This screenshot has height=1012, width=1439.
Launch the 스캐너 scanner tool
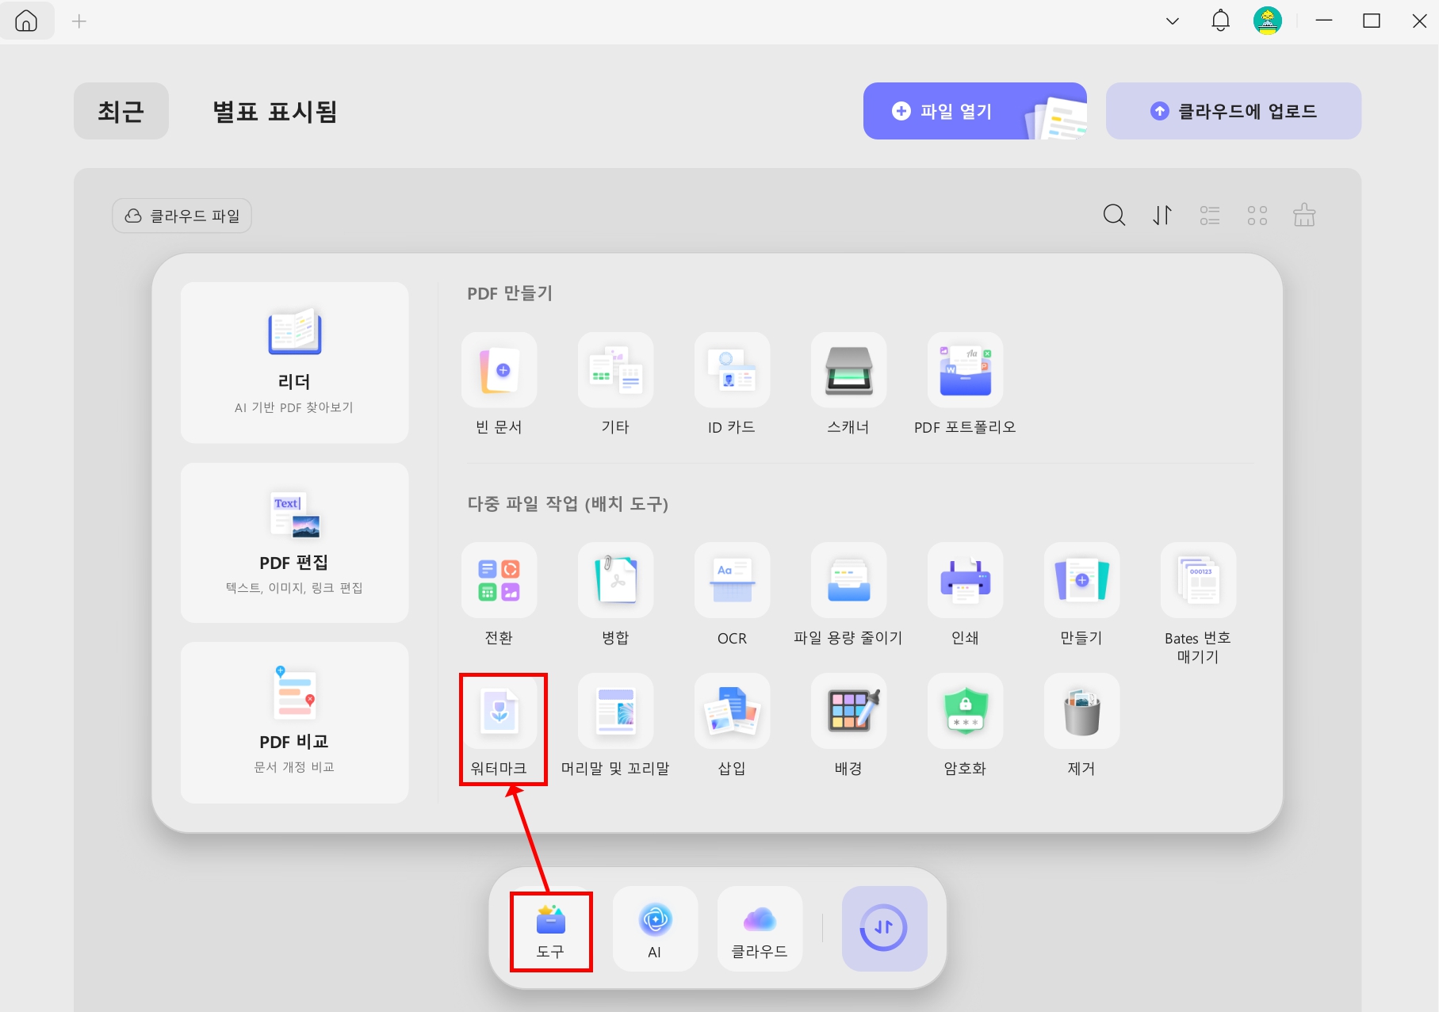848,370
